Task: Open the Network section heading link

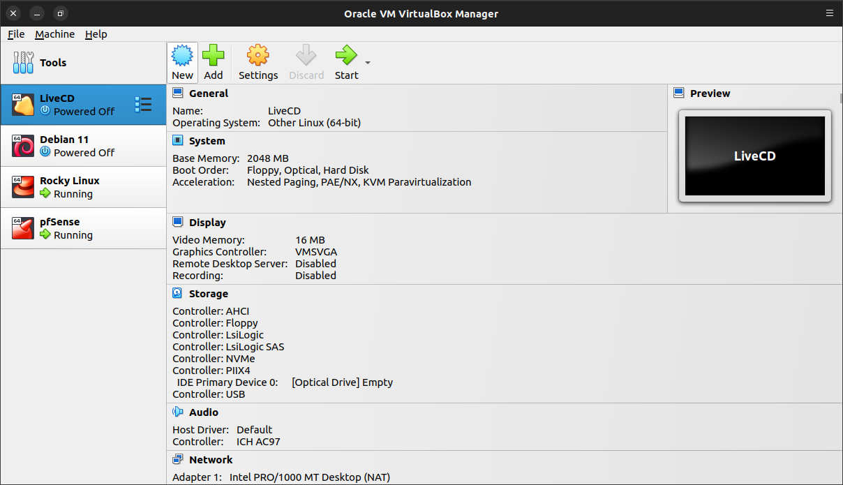Action: pyautogui.click(x=211, y=459)
